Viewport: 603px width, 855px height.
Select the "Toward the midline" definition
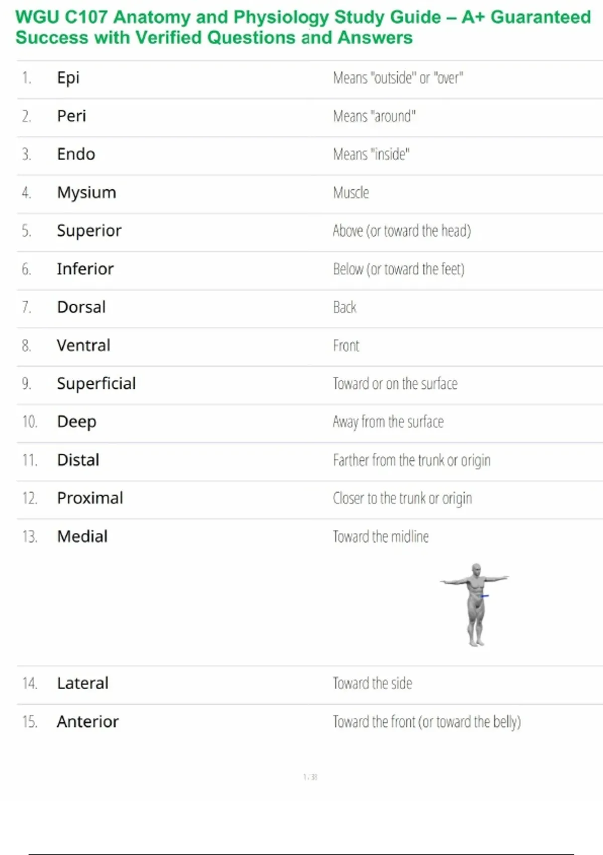click(381, 537)
